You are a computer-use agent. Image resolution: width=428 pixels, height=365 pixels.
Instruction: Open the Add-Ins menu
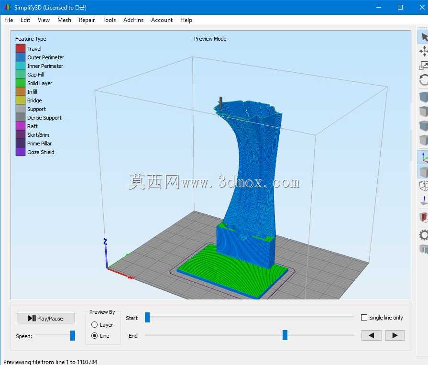click(x=133, y=20)
